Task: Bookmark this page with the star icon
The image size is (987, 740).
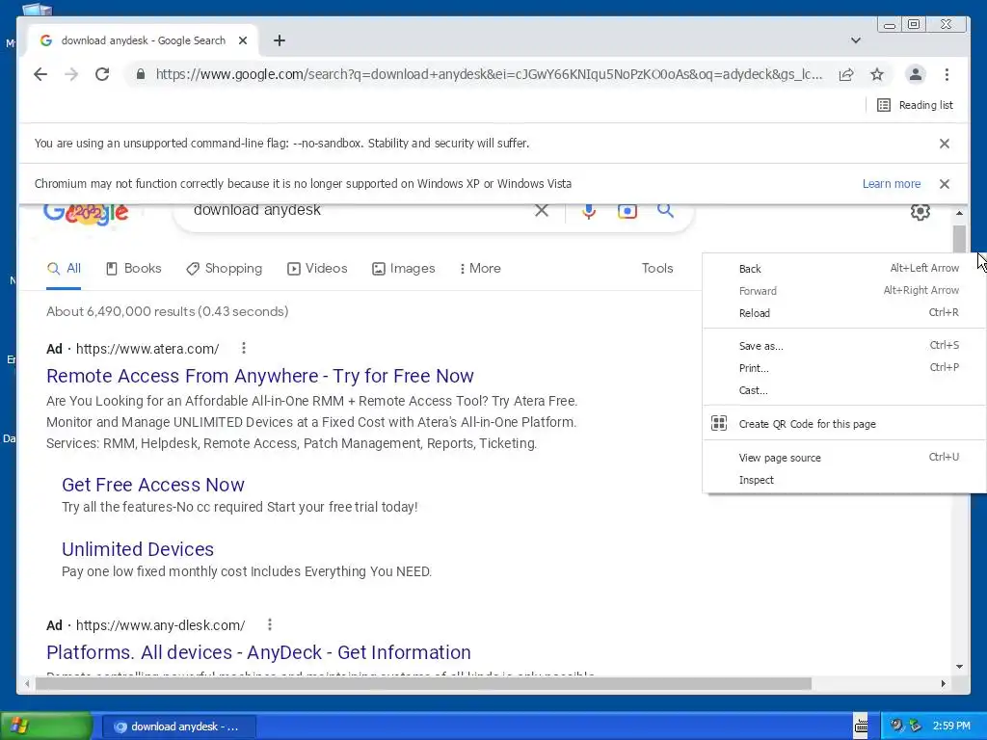Action: click(x=877, y=74)
